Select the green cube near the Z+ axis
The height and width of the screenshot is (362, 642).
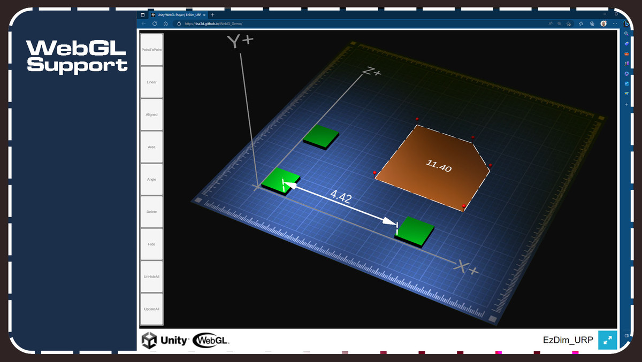[321, 137]
